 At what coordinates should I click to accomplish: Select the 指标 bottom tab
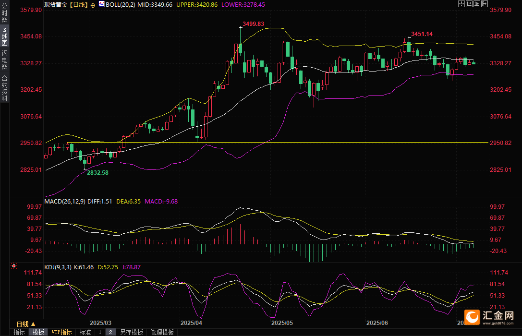pyautogui.click(x=19, y=332)
